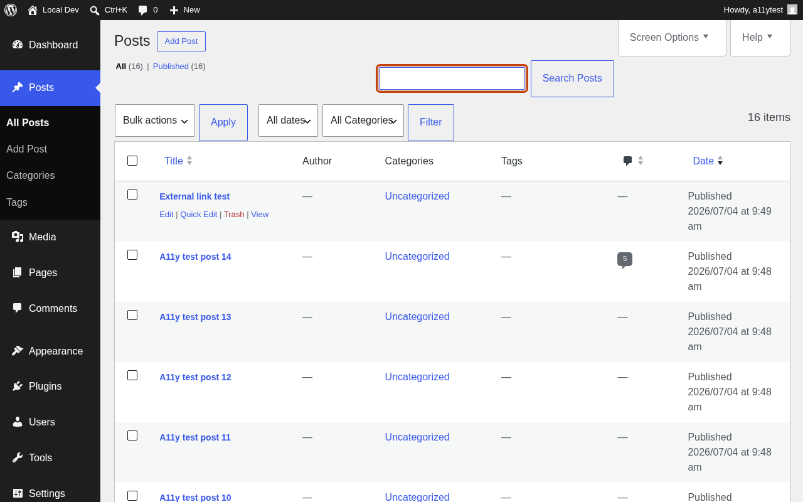Tick the select-all checkbox in table header
The width and height of the screenshot is (803, 502).
click(132, 161)
